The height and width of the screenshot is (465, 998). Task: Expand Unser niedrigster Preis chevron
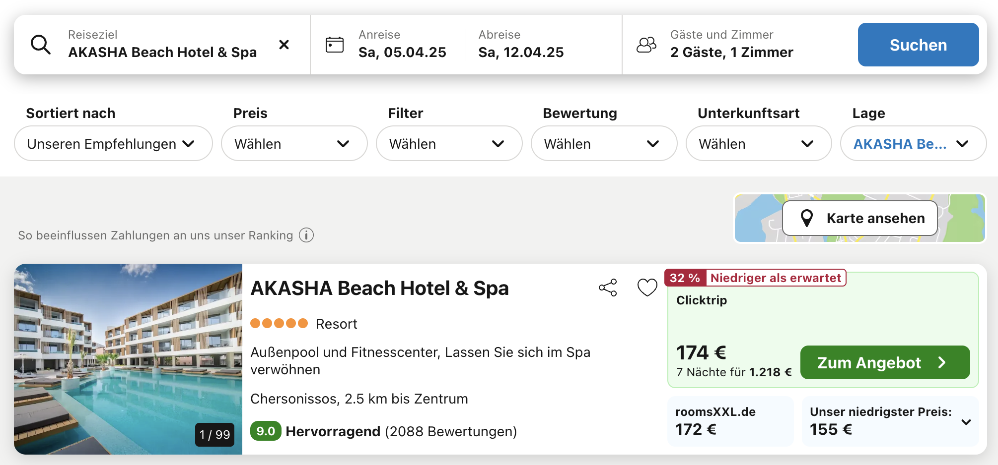coord(966,422)
